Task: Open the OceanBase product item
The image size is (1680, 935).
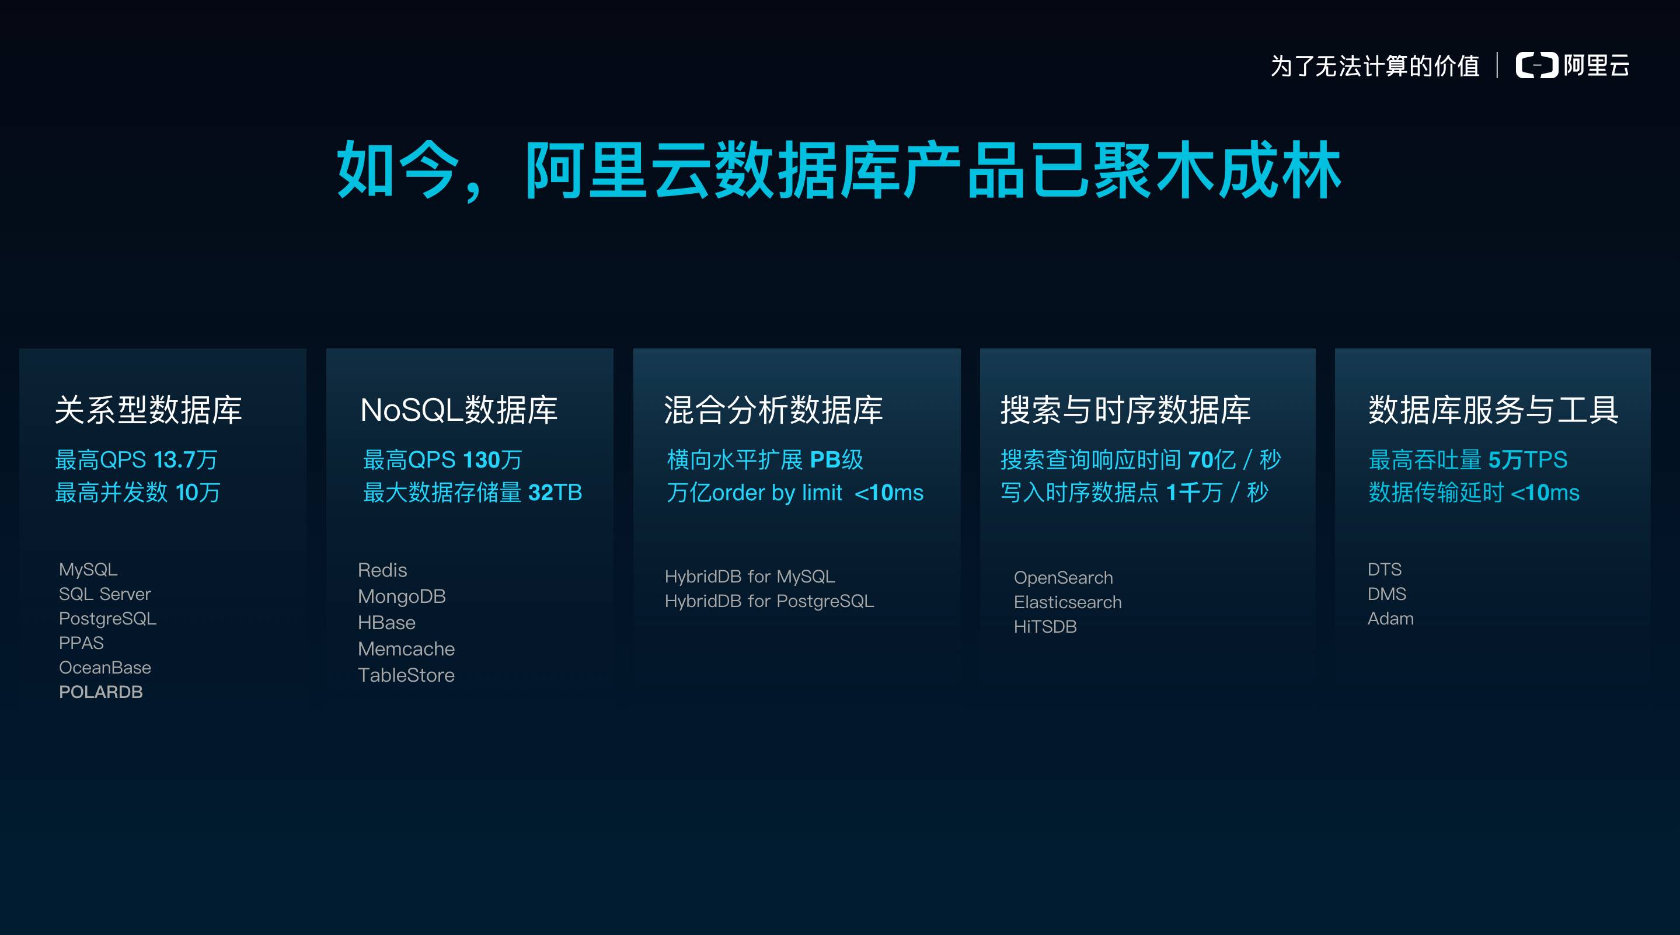Action: (x=105, y=667)
